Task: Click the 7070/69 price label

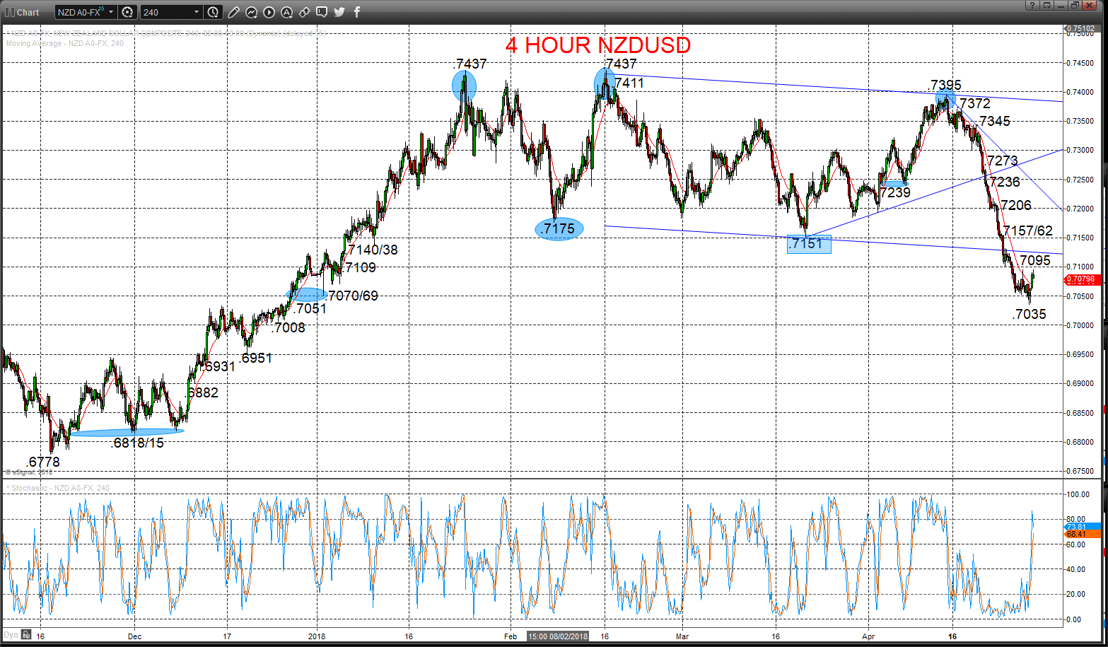Action: click(x=353, y=296)
